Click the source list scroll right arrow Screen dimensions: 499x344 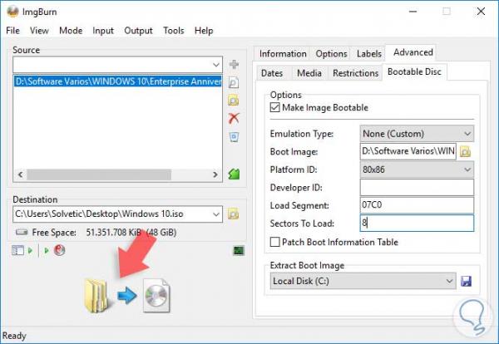pos(215,174)
